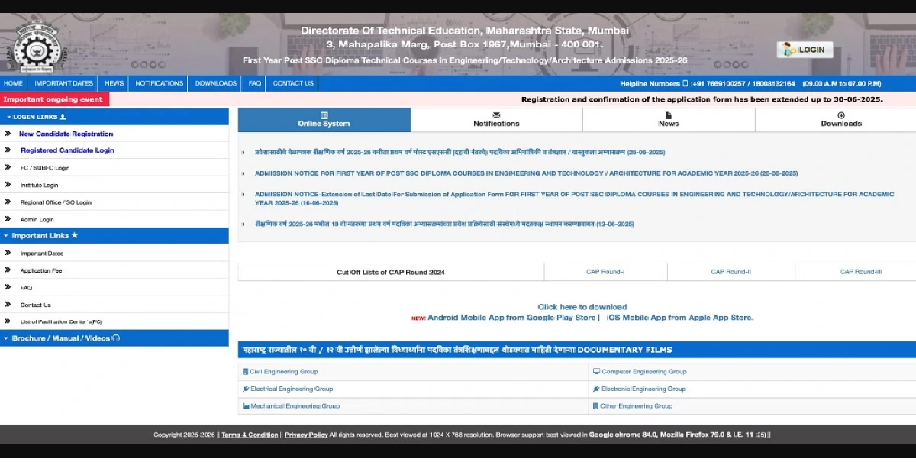Click the phone icon beside Helpline Numbers
916x462 pixels.
(685, 83)
